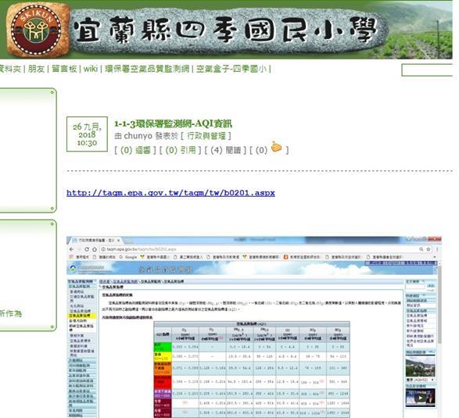Open the wiki navigation link

(91, 69)
